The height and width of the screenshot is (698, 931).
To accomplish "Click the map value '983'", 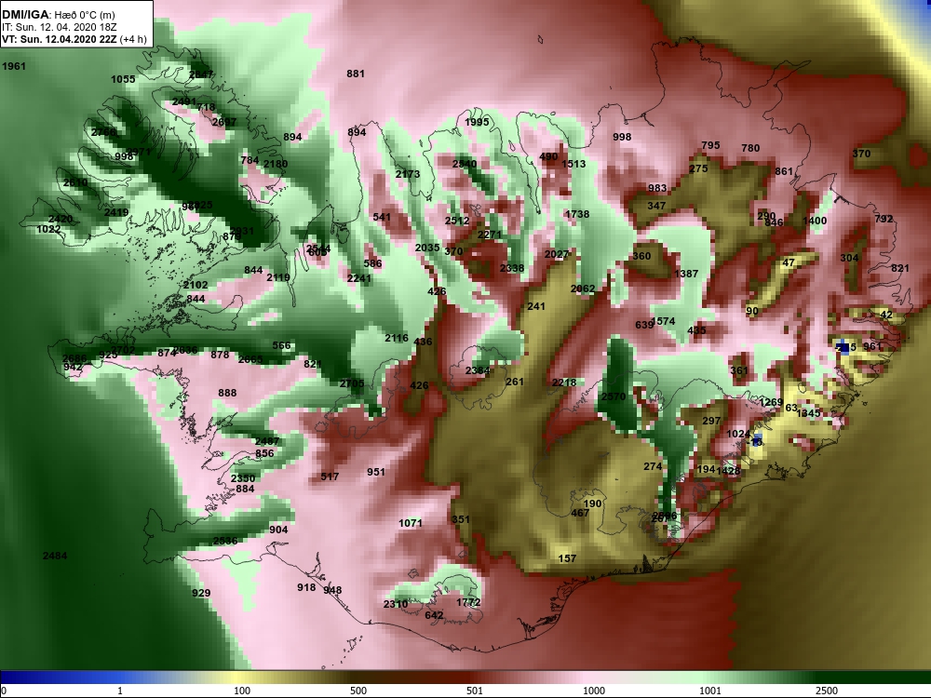I will point(657,188).
